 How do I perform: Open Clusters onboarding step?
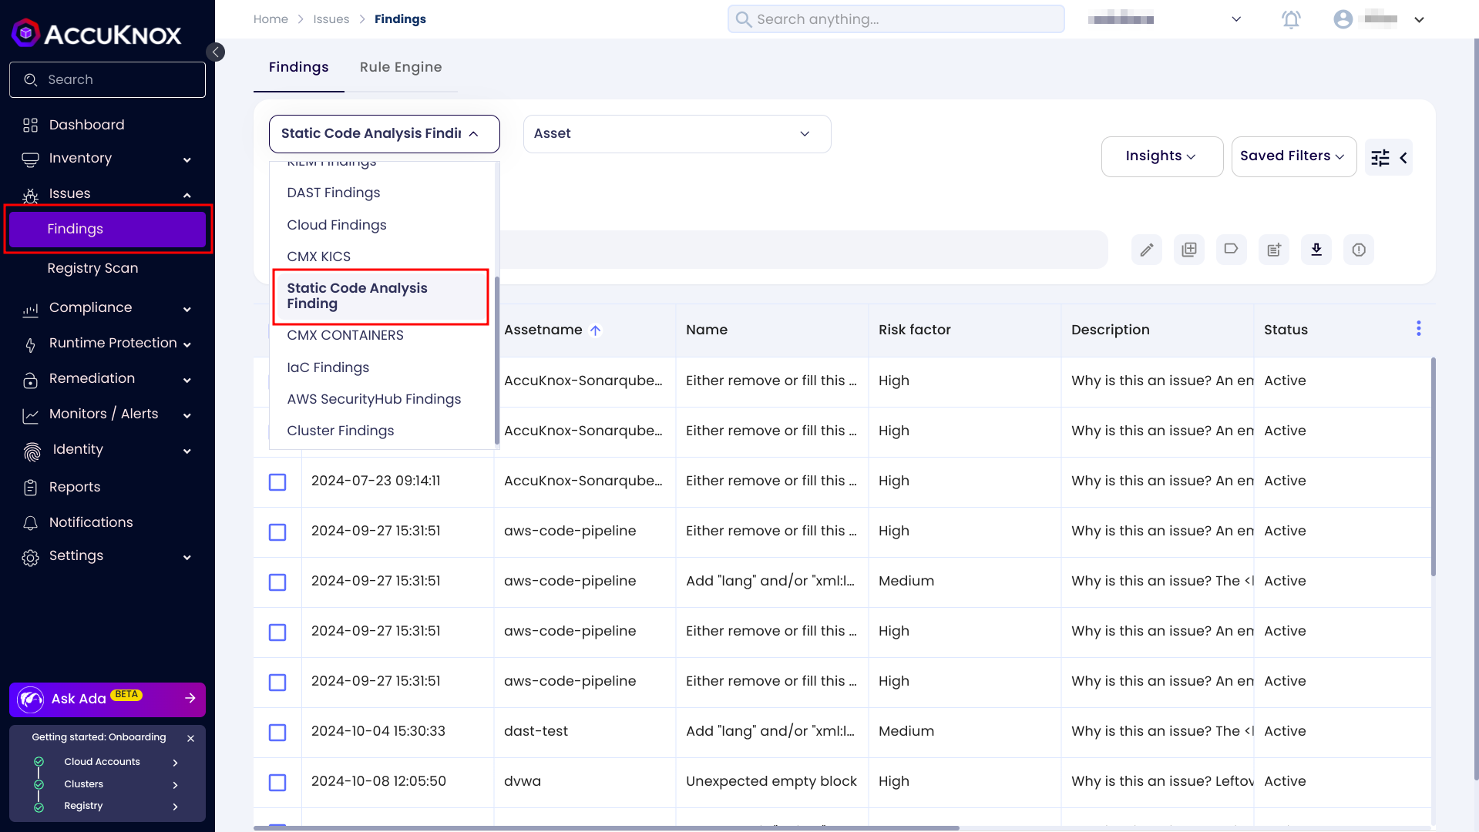tap(107, 784)
